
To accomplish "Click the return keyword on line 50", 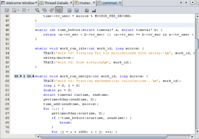I will coord(49,34).
